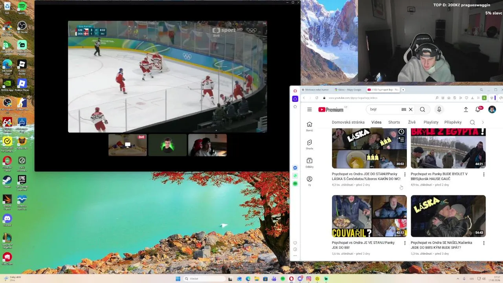503x283 pixels.
Task: Open COUVAŘIL thumbnail 42:17
Action: (x=369, y=216)
